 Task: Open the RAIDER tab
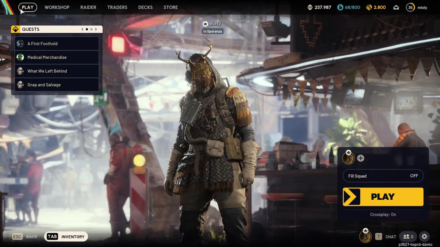(x=88, y=7)
